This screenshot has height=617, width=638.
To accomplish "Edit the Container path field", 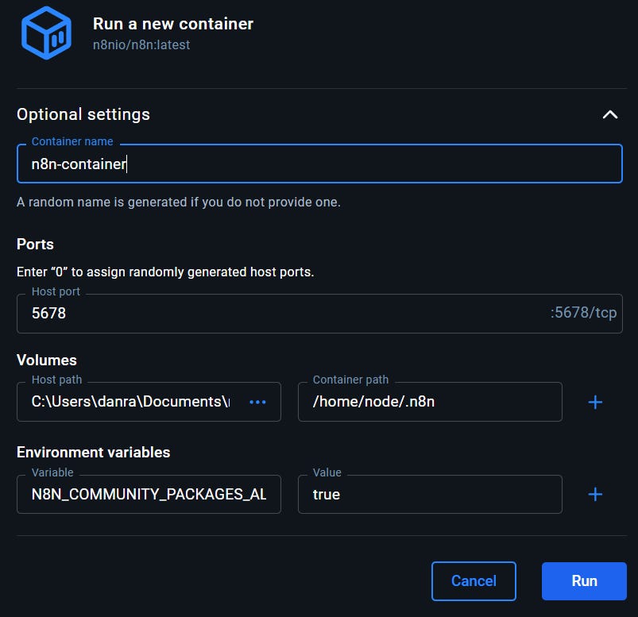I will (x=430, y=402).
